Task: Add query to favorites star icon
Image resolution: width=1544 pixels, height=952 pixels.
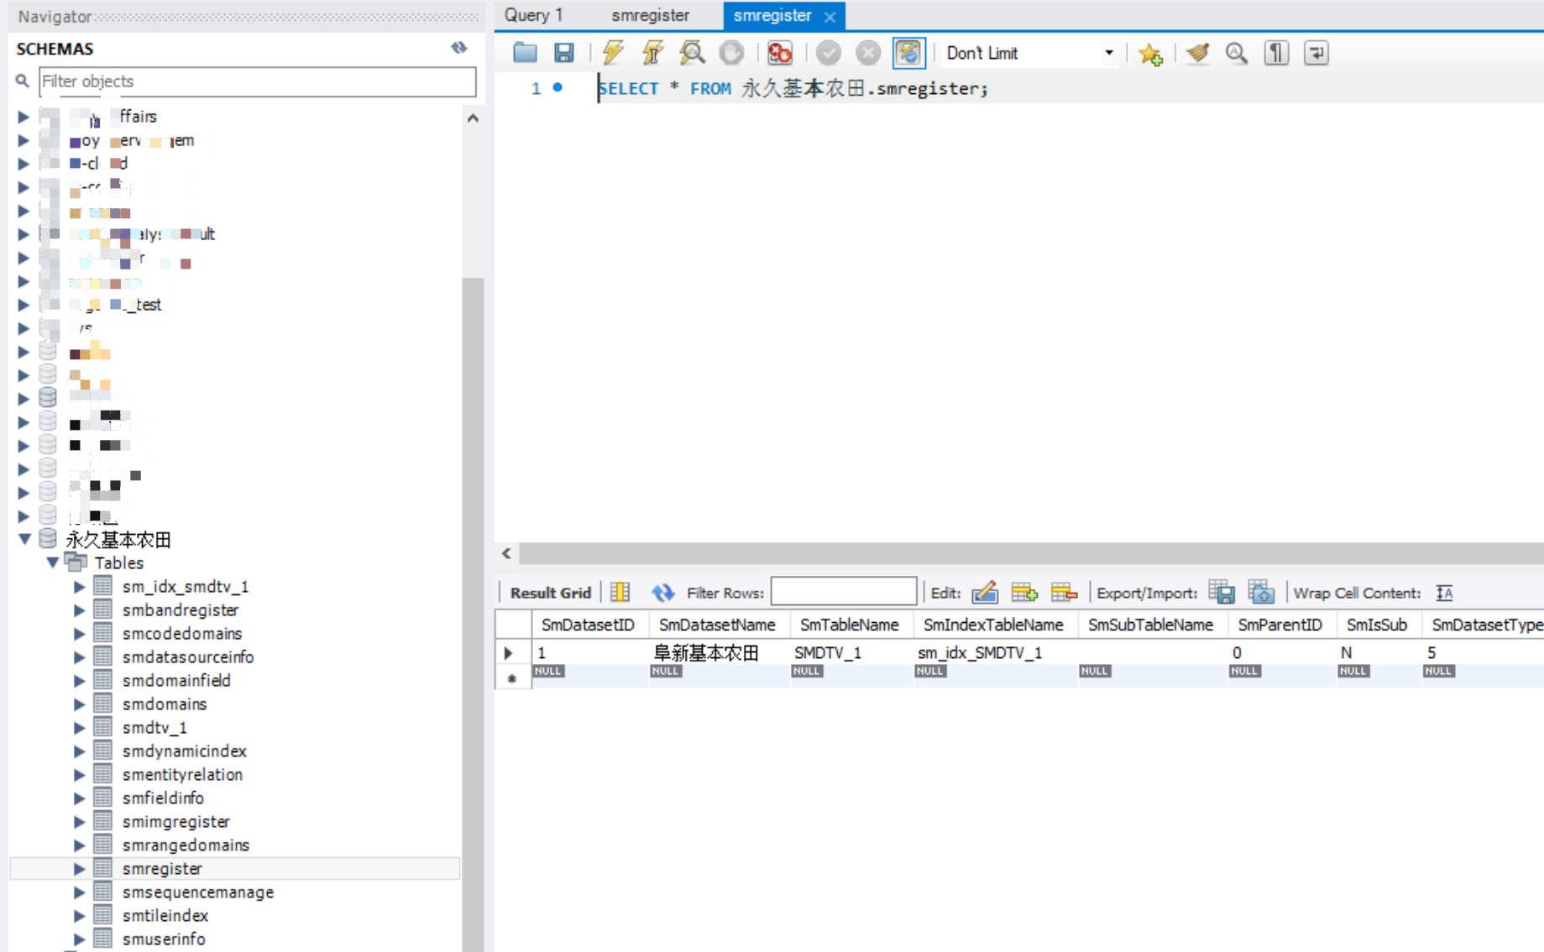Action: tap(1149, 54)
